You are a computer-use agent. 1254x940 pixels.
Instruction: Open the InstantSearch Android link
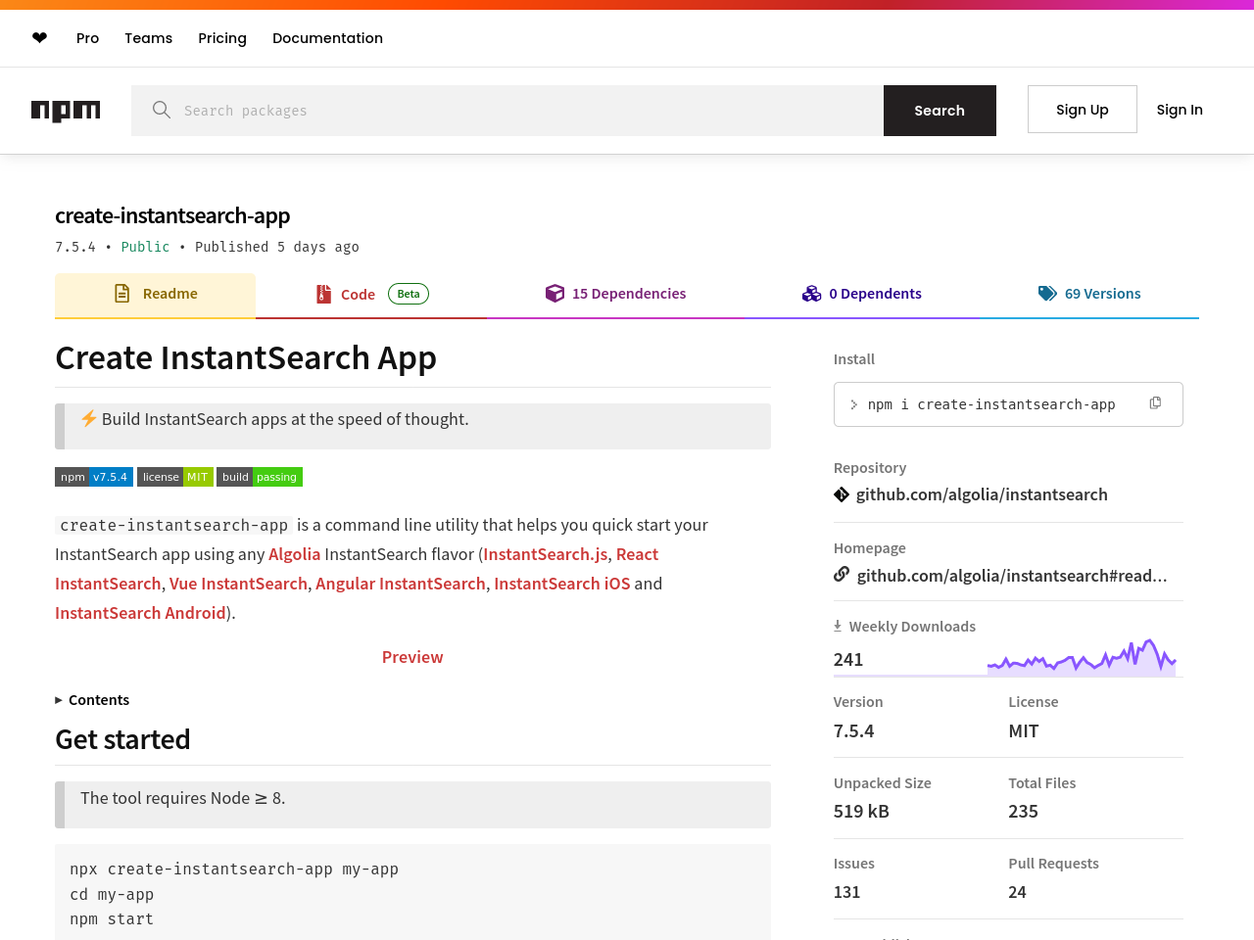pyautogui.click(x=140, y=613)
